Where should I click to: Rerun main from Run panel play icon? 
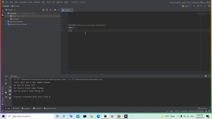tap(6, 80)
